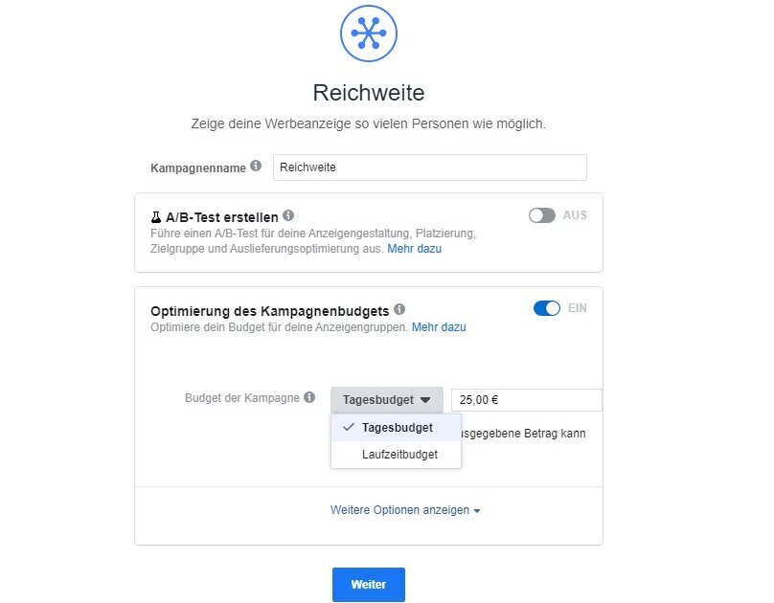
Task: Click the info icon next to Kampagnenname
Action: pyautogui.click(x=256, y=164)
